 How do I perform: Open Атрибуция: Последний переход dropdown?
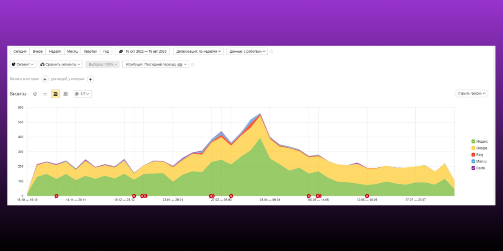(x=156, y=64)
